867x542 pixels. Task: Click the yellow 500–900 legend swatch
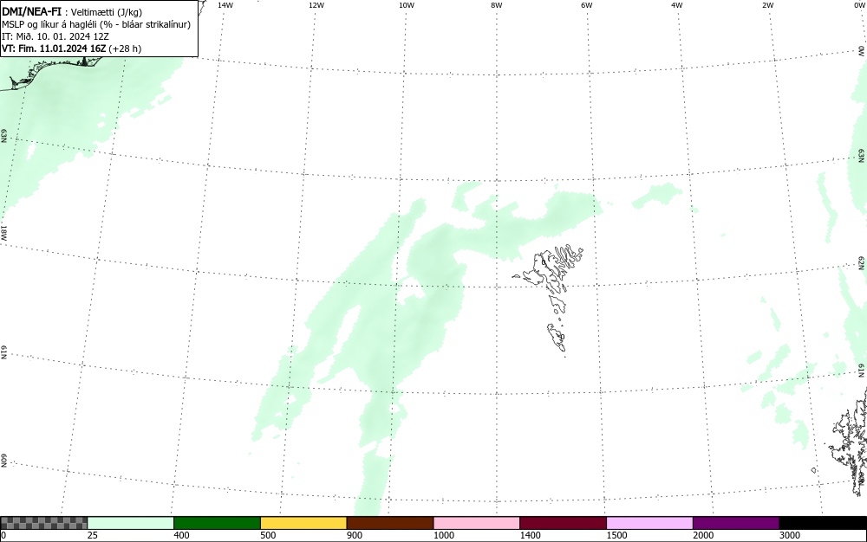[x=303, y=523]
